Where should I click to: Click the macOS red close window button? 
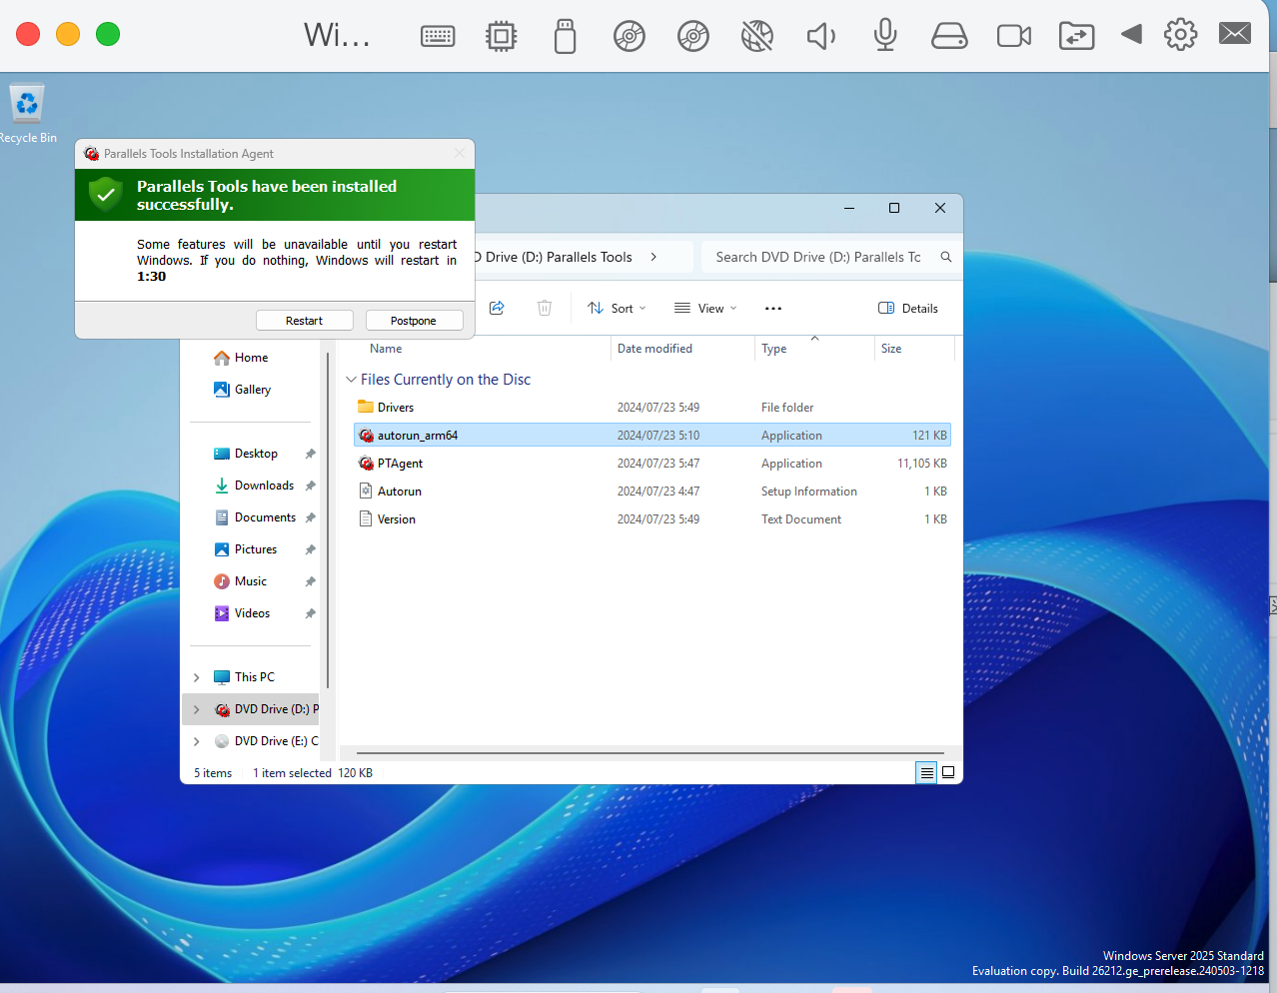tap(28, 34)
